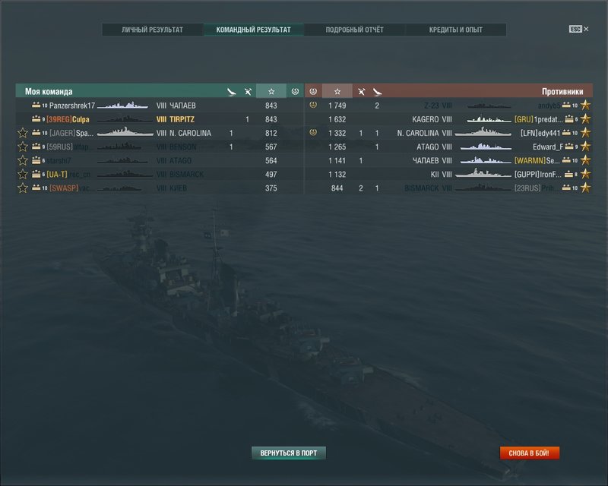
Task: Sort opponents by ships destroyed icon
Action: click(x=362, y=92)
